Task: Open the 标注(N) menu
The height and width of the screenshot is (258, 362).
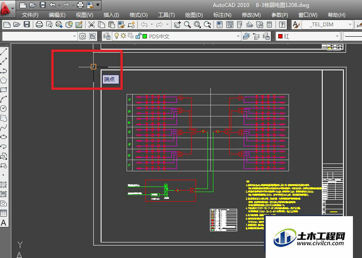Action: tap(222, 15)
